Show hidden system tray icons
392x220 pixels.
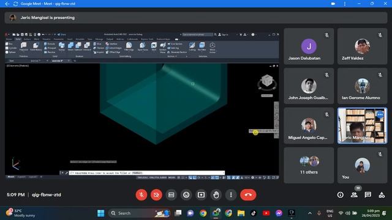[x=310, y=213]
